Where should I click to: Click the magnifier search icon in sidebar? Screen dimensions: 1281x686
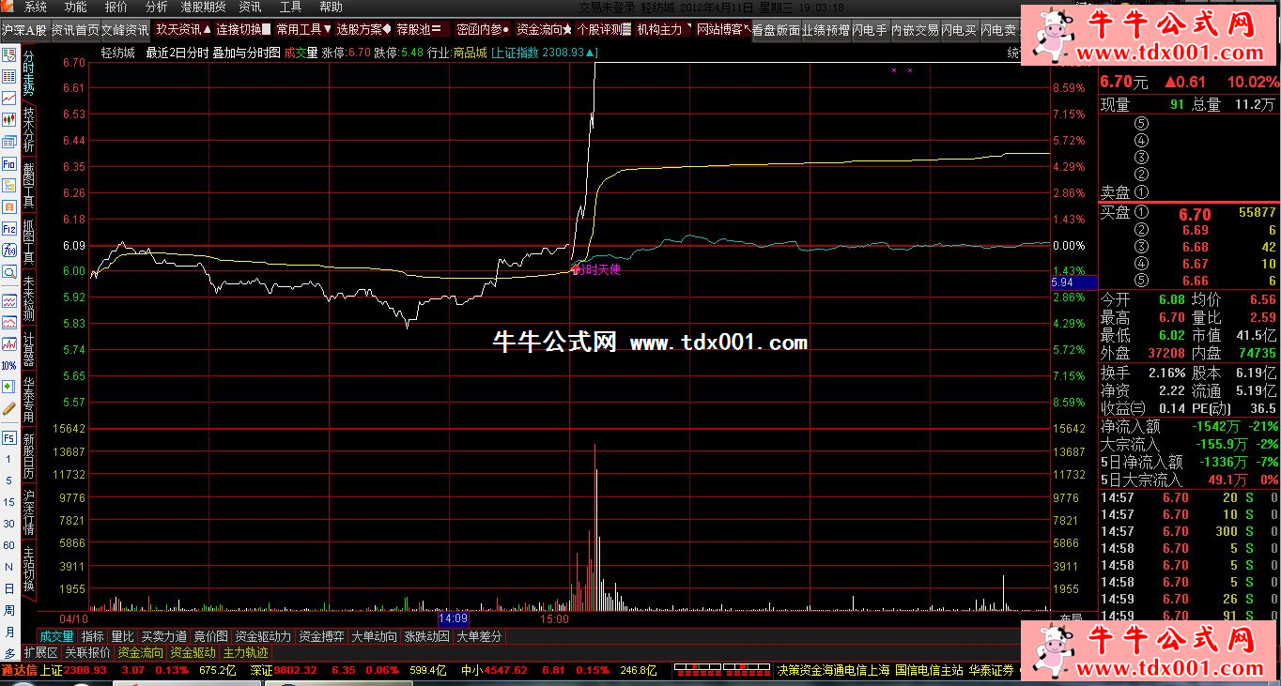pos(8,272)
